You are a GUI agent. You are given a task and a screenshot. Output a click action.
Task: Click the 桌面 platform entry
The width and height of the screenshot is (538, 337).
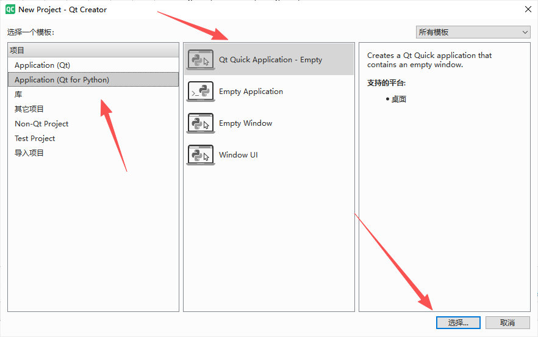399,100
